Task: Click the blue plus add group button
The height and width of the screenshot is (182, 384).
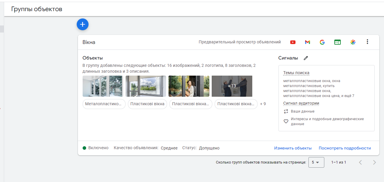Action: point(83,25)
